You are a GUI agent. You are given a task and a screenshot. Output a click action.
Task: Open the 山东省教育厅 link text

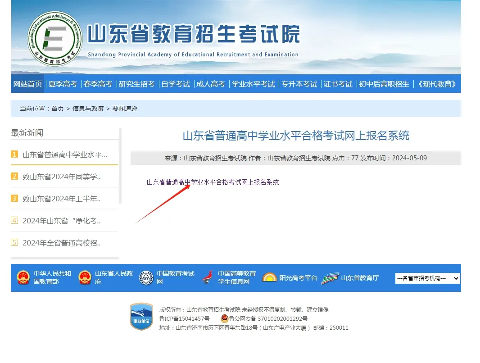coord(360,278)
